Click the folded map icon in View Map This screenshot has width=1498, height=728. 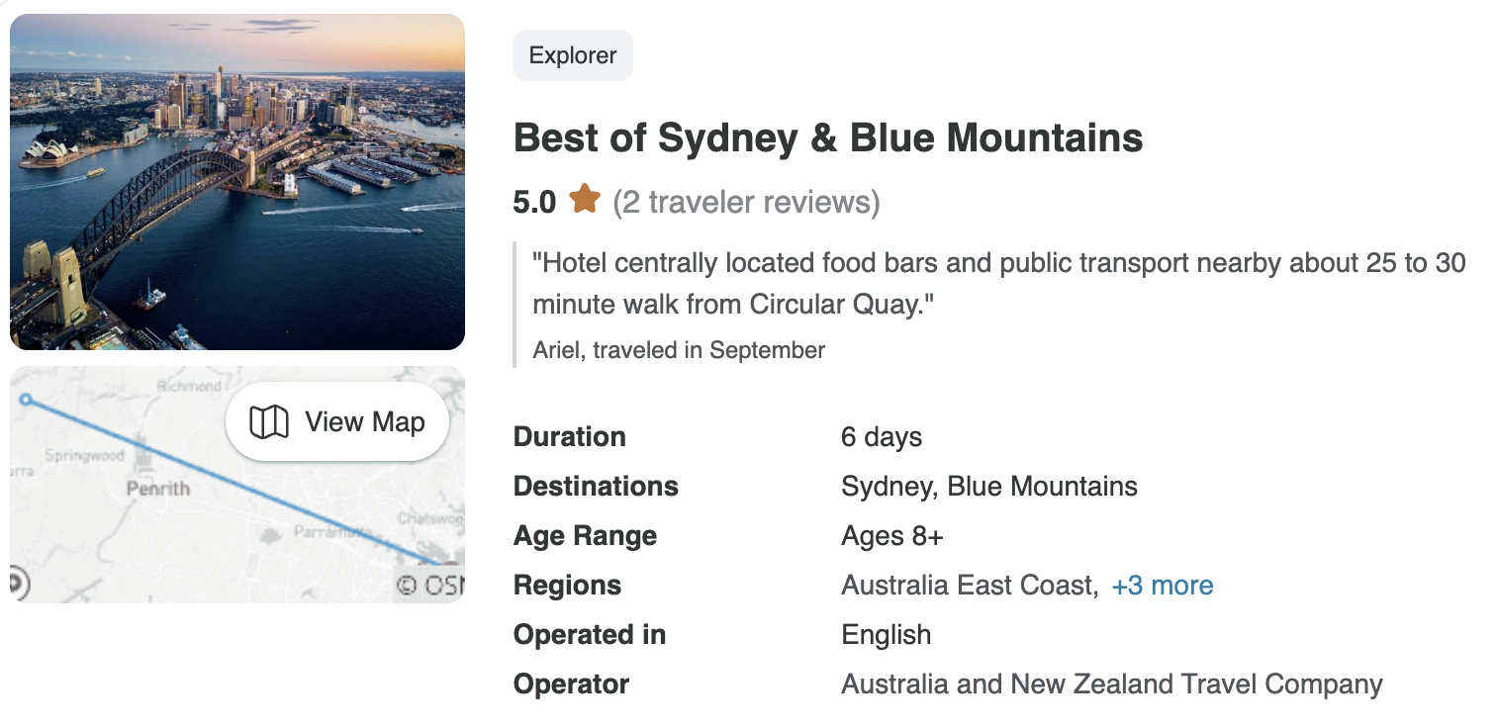point(268,422)
